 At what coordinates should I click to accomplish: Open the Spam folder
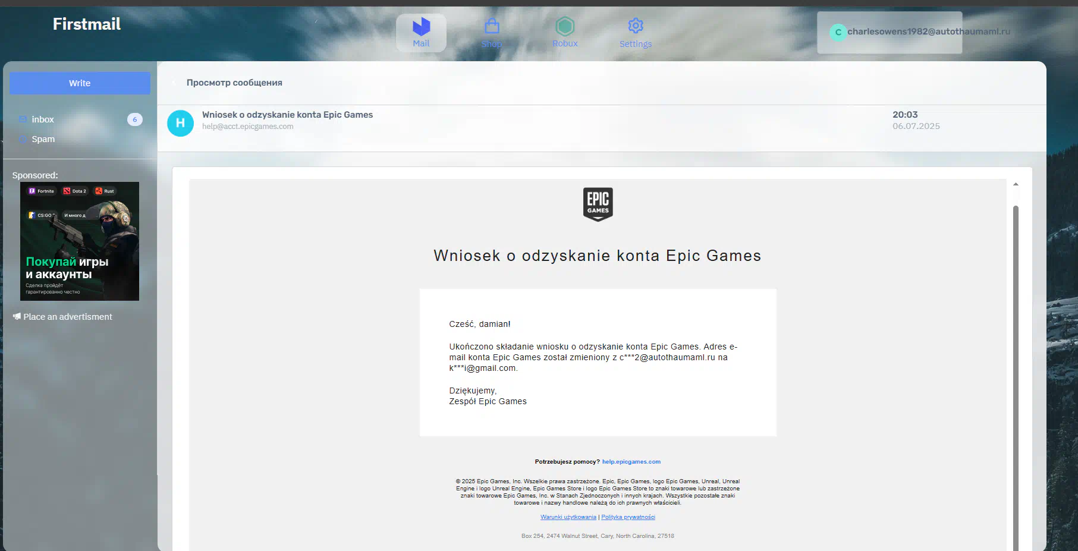[x=43, y=139]
